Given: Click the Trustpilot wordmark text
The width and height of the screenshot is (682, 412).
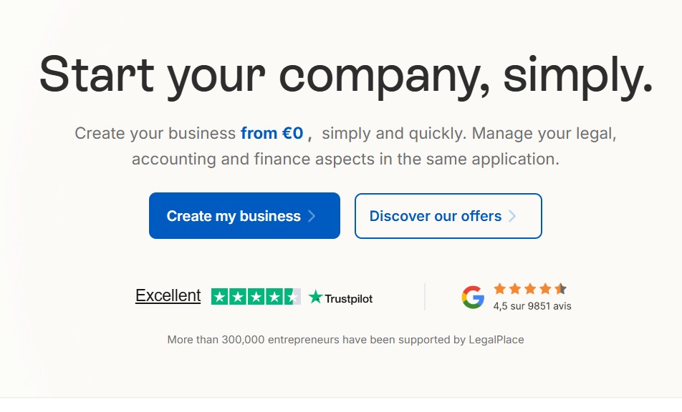Looking at the screenshot, I should pyautogui.click(x=348, y=298).
